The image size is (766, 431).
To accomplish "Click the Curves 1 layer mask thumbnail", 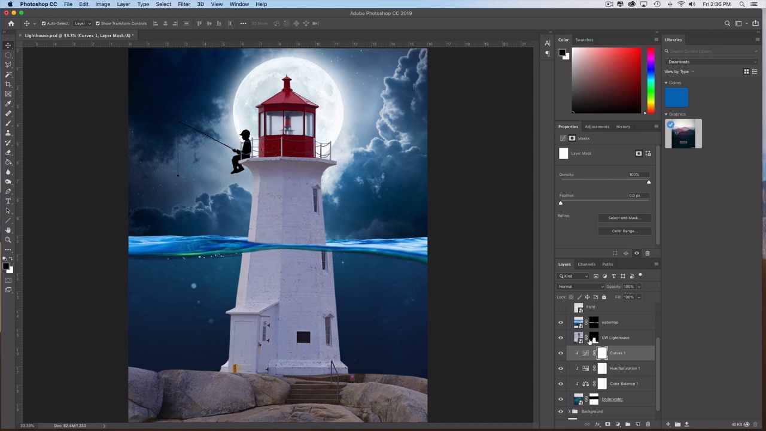I will click(602, 353).
